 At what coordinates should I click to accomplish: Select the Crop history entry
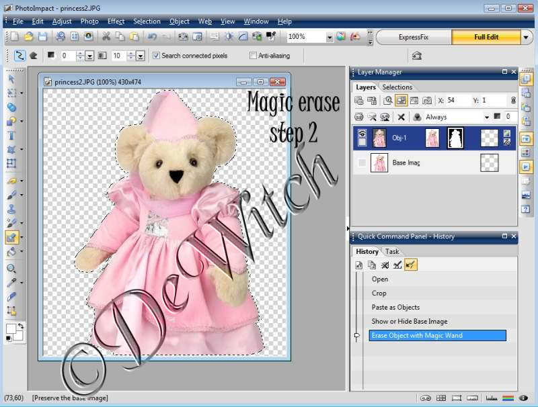379,293
